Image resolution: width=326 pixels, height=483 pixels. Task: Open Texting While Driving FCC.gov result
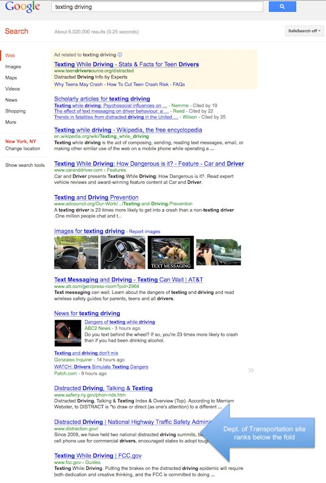point(98,456)
